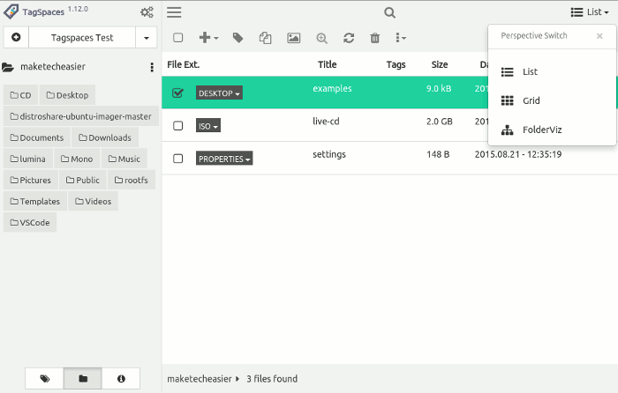618x393 pixels.
Task: Open the Downloads folder
Action: pos(105,137)
